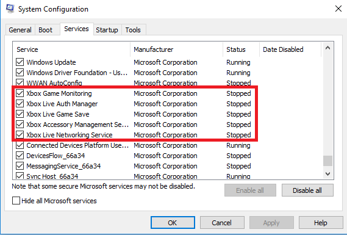Select the Xbox Live Game Save name

58,114
